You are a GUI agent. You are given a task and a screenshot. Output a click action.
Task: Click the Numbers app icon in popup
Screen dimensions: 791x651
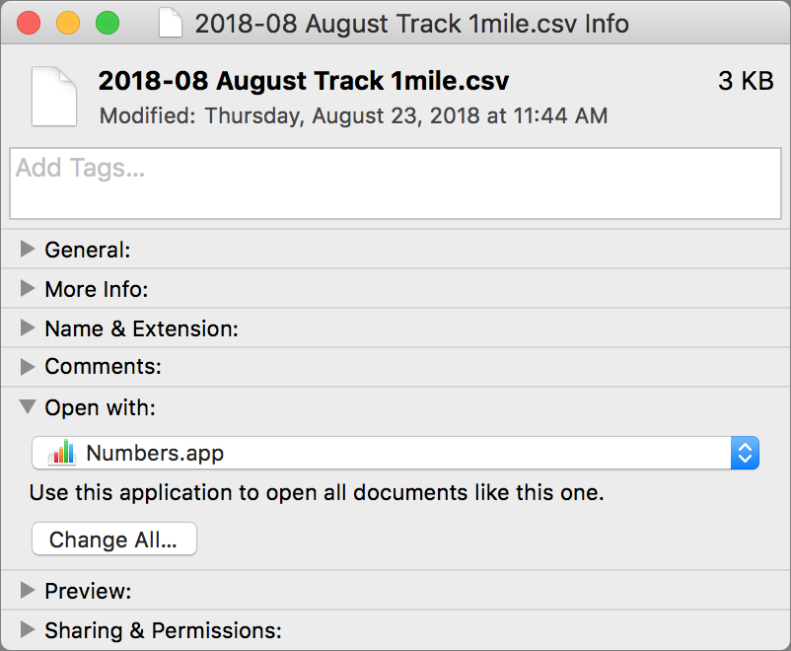[61, 452]
